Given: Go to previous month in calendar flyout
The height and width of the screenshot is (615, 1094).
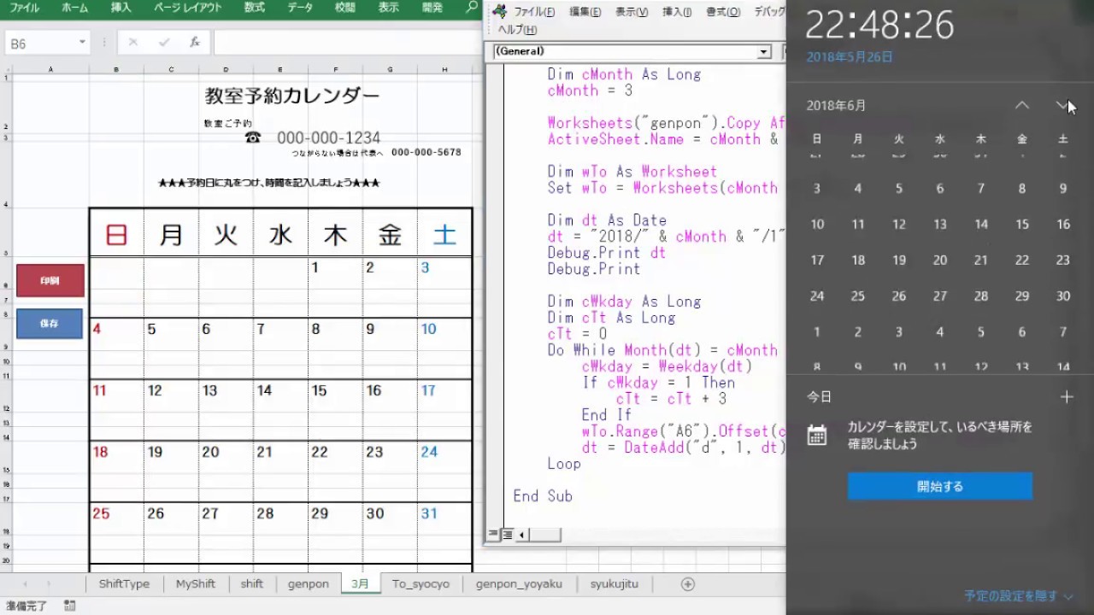Looking at the screenshot, I should coord(1022,105).
